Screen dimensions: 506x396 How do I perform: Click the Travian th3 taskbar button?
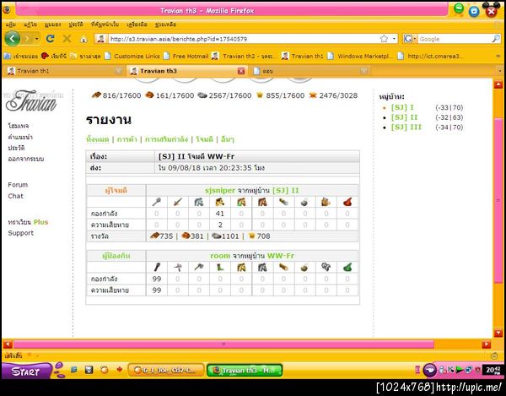point(245,370)
